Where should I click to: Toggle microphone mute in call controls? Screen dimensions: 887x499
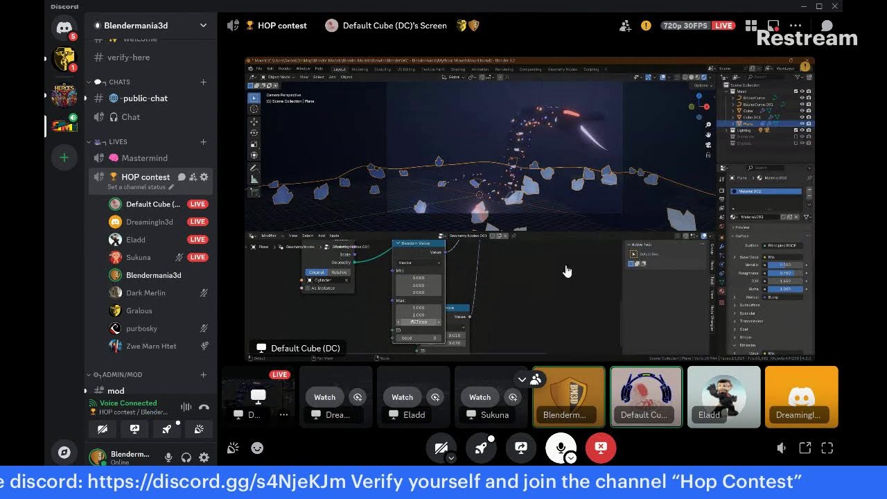coord(561,448)
